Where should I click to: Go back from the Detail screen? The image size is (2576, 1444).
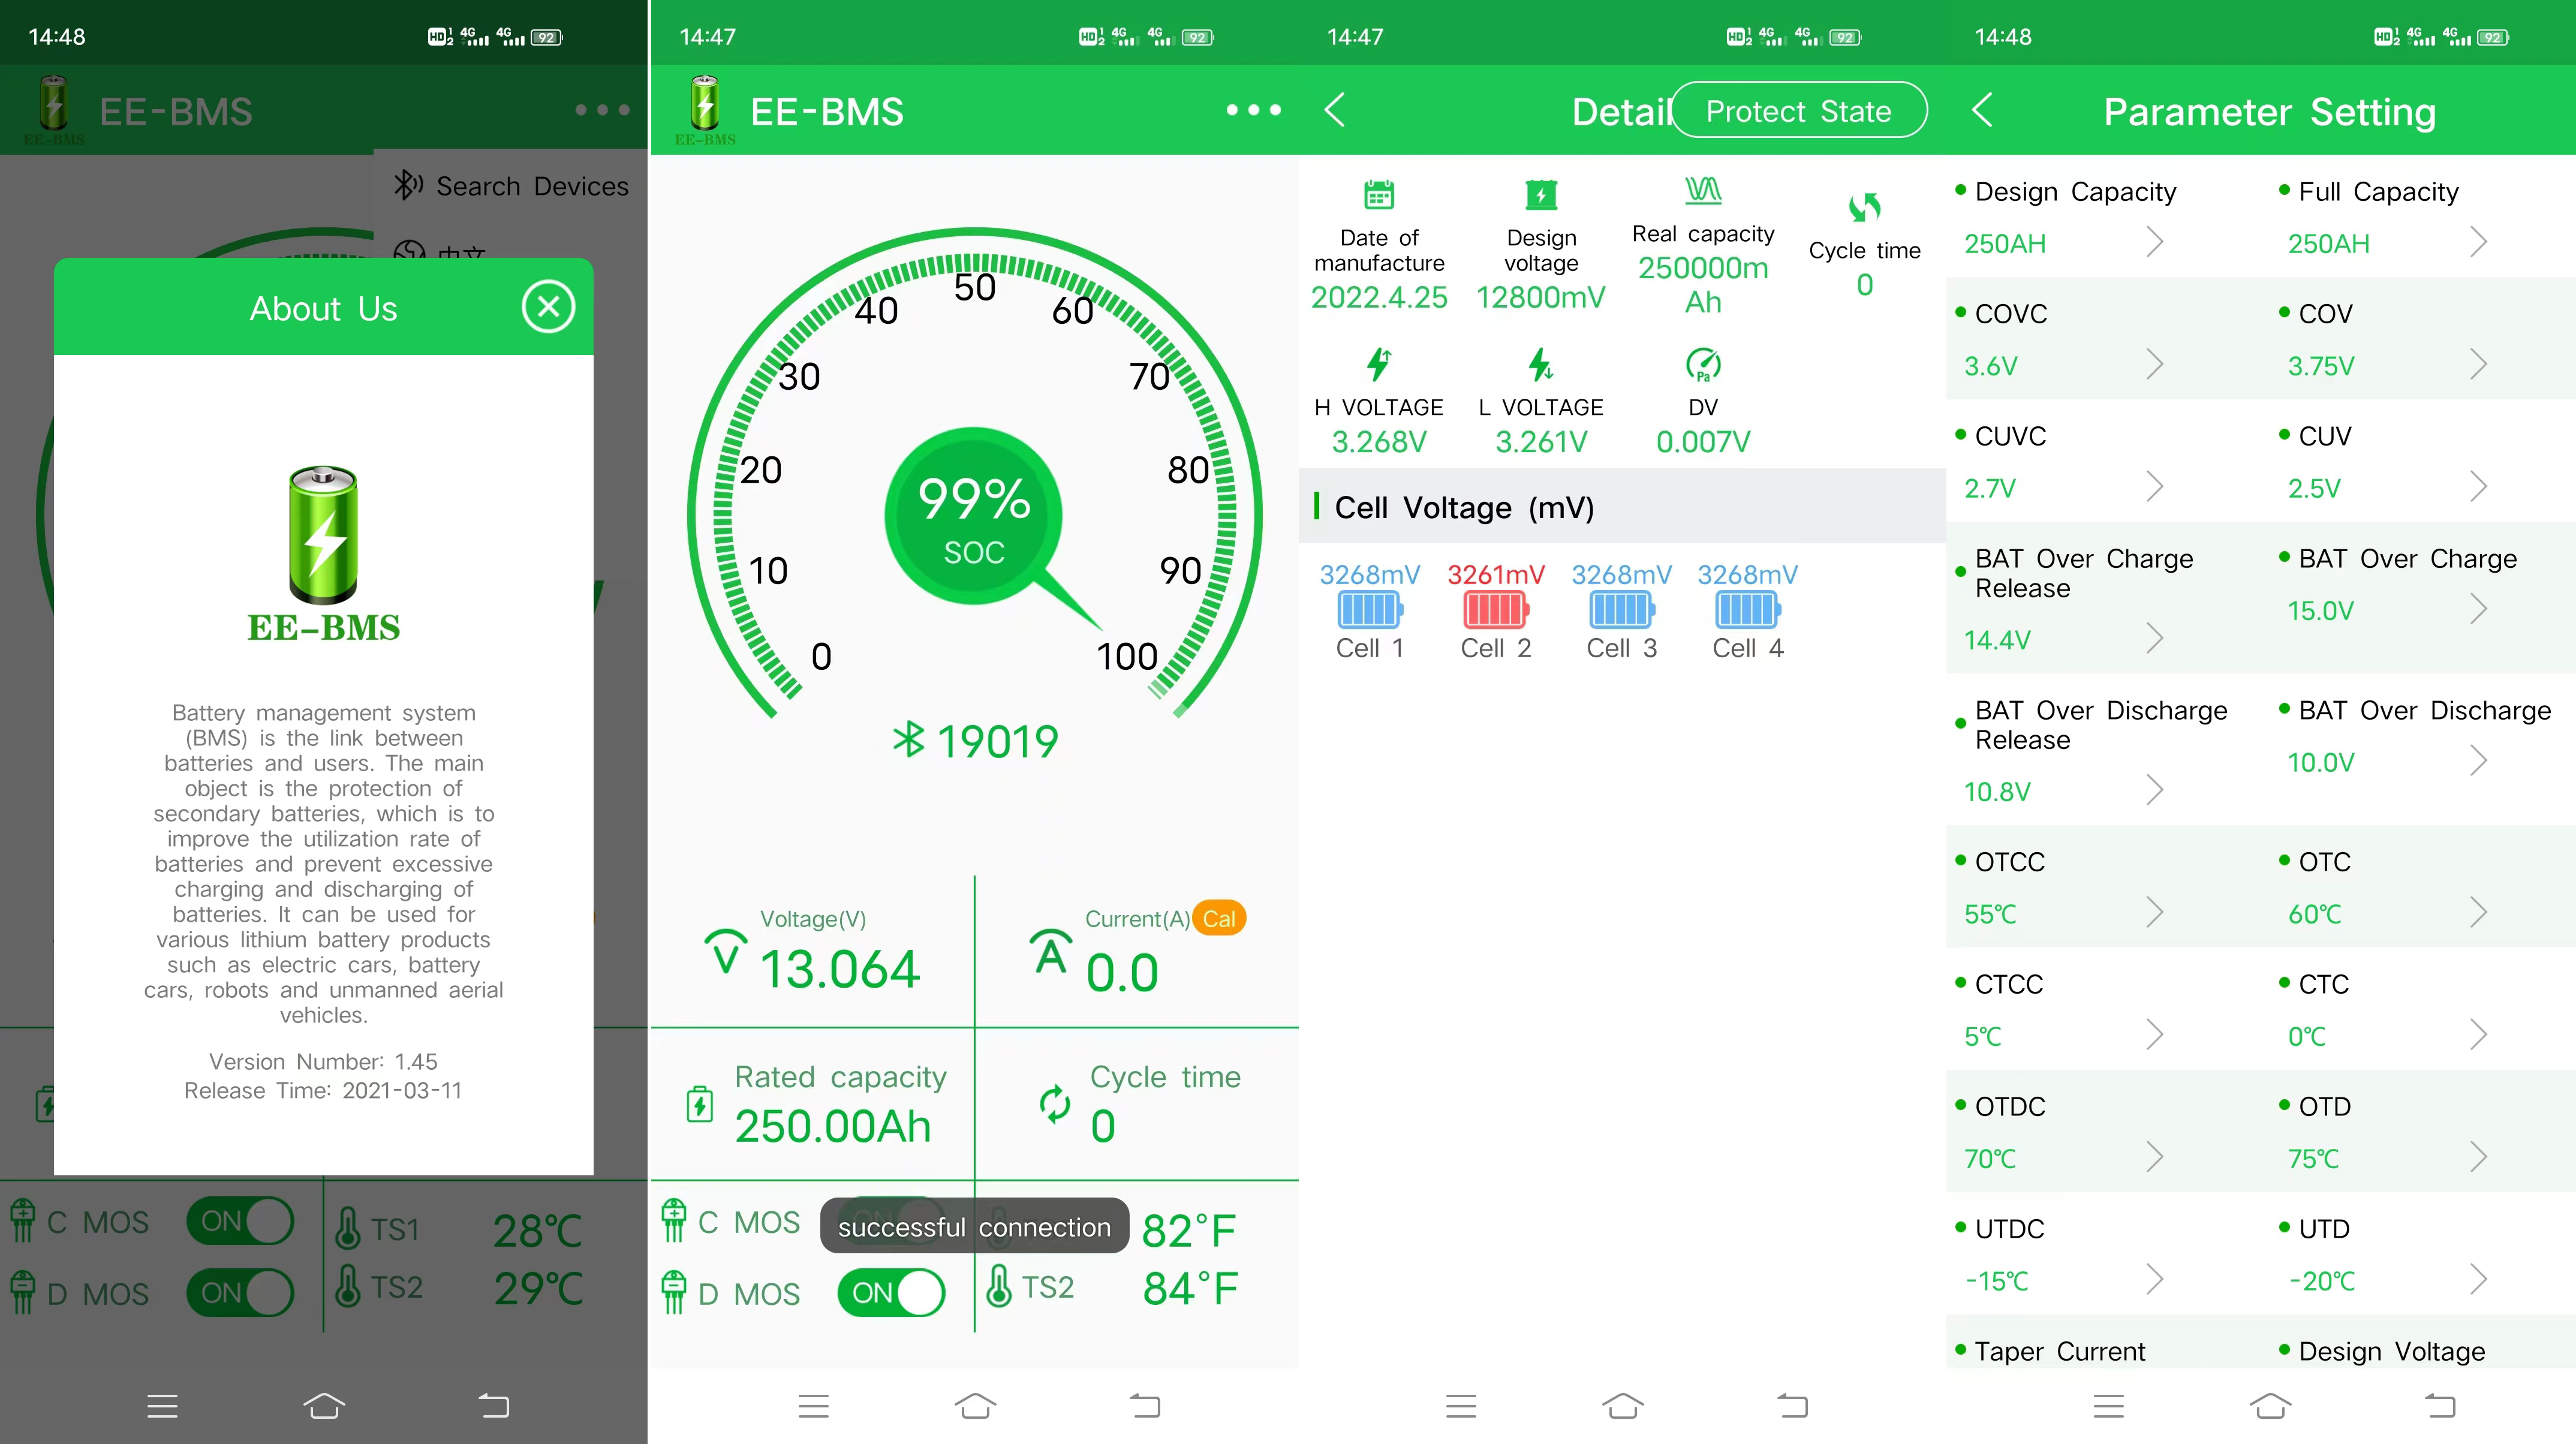(x=1335, y=110)
